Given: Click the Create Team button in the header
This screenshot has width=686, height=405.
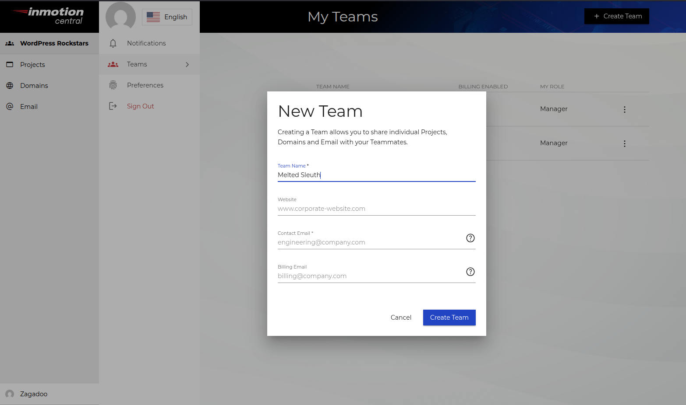Looking at the screenshot, I should click(616, 16).
